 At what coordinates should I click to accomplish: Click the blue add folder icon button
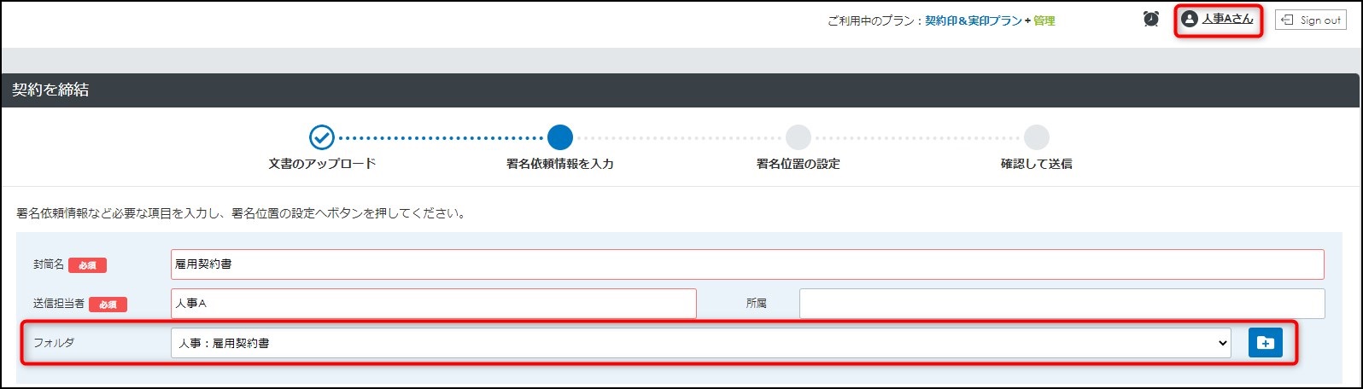1266,343
